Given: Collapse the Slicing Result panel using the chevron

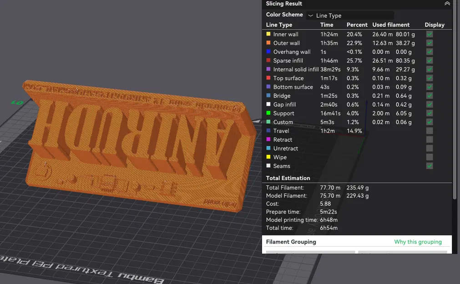Looking at the screenshot, I should (x=447, y=4).
